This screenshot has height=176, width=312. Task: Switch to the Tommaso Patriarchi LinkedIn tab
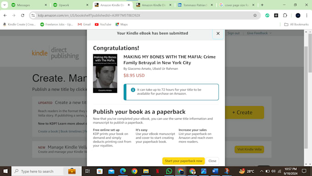tap(195, 5)
